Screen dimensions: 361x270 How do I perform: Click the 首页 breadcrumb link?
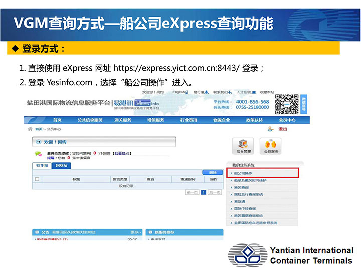pyautogui.click(x=39, y=129)
